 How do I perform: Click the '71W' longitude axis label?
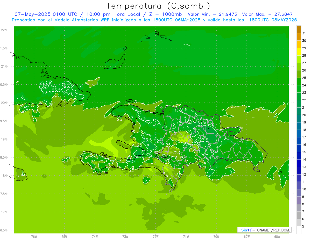tap(186, 236)
